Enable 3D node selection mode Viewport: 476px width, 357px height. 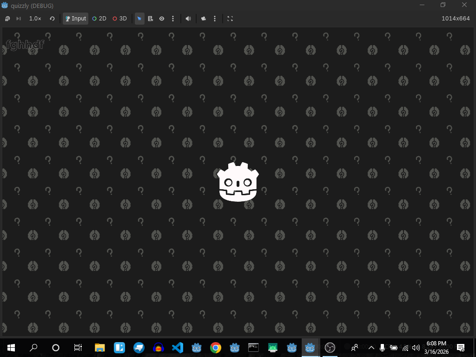pos(119,19)
